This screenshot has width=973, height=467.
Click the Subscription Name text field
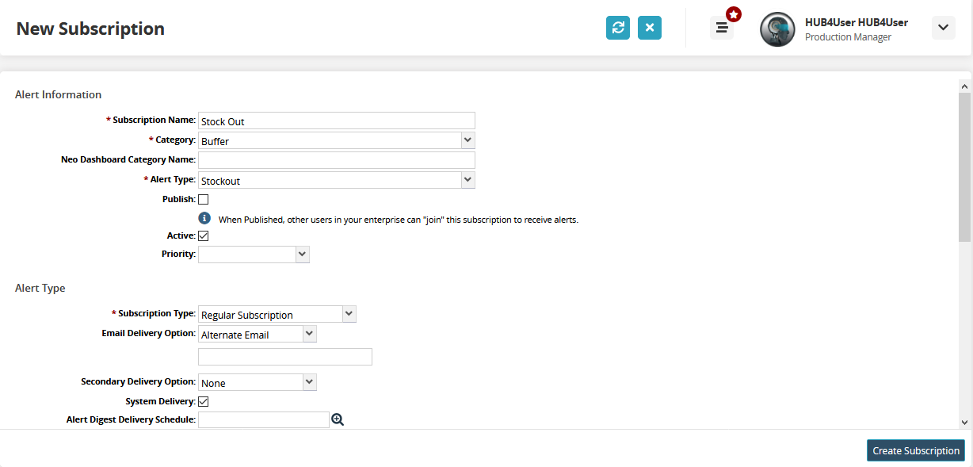(336, 121)
